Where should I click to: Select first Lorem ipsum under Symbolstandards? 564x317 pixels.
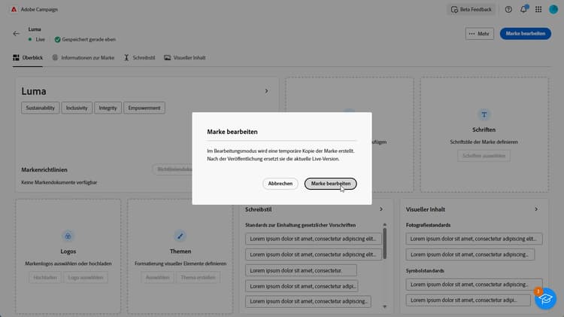click(474, 285)
